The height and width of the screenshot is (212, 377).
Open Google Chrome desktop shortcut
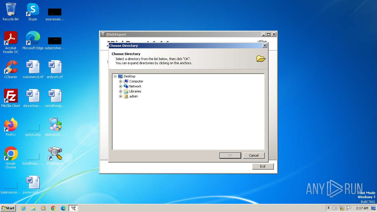point(11,158)
